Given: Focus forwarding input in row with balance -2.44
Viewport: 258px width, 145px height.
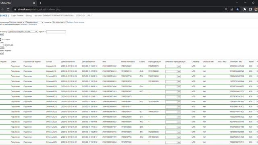Looking at the screenshot, I should (x=171, y=87).
